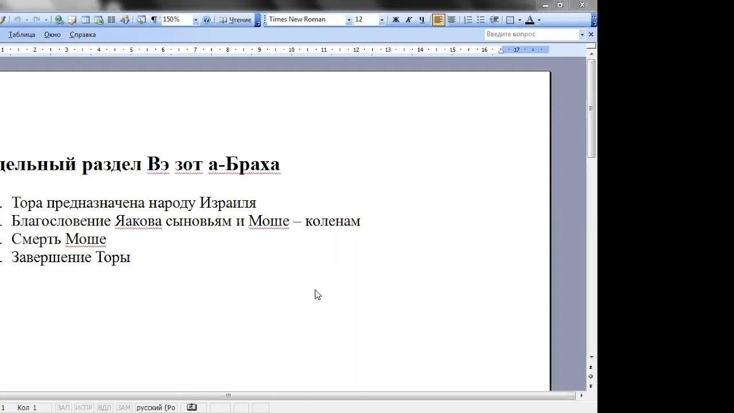Click the Increase Indent icon

[x=494, y=20]
